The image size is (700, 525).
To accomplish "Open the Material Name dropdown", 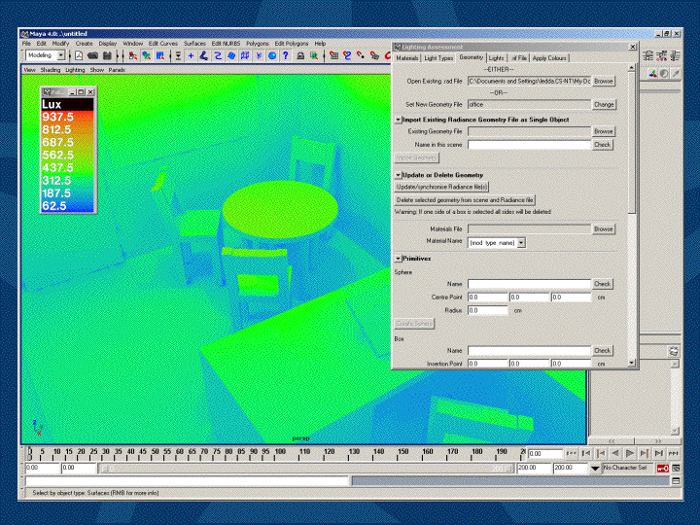I will pyautogui.click(x=521, y=242).
